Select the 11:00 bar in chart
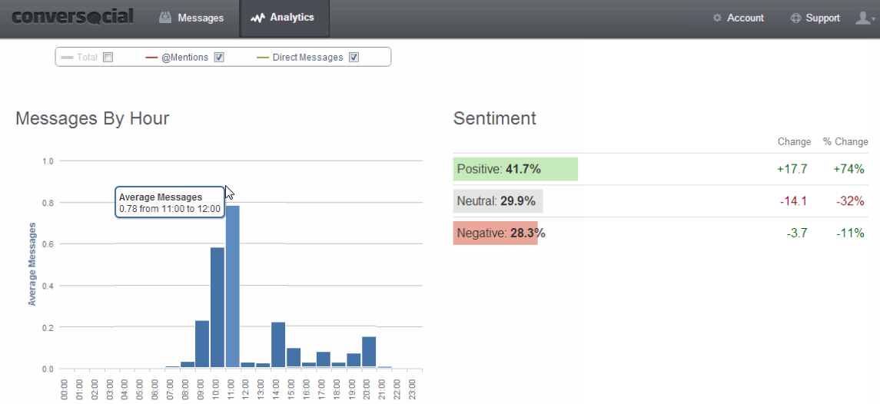The image size is (880, 404). tap(232, 286)
